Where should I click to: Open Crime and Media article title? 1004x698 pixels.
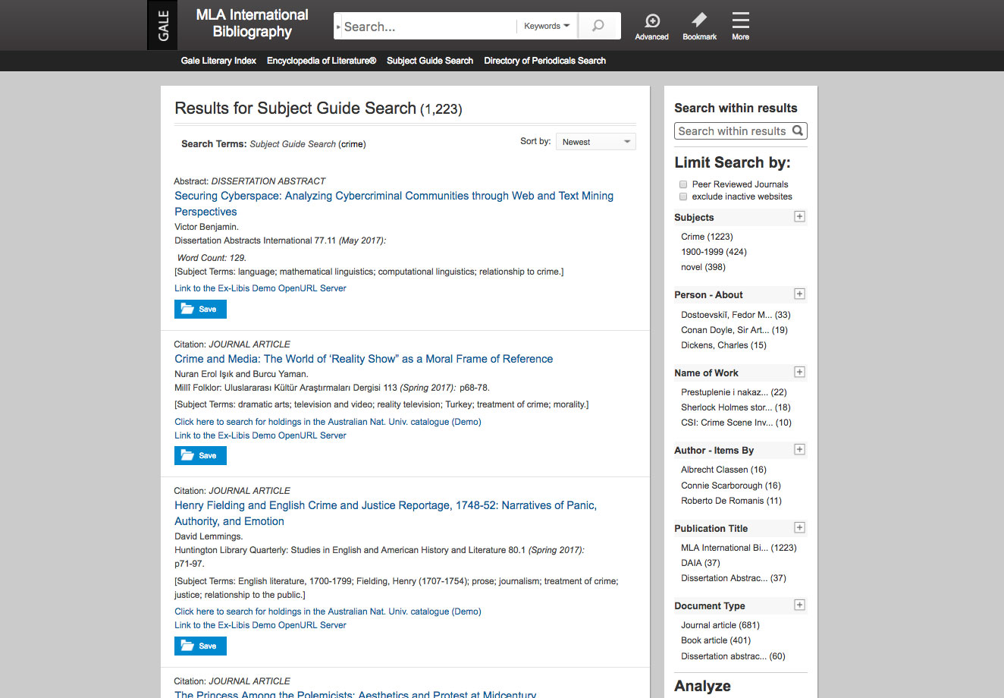click(364, 359)
